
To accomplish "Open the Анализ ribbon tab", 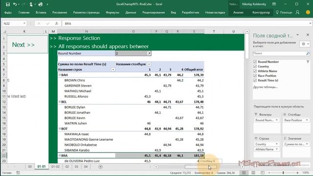I will point(238,12).
